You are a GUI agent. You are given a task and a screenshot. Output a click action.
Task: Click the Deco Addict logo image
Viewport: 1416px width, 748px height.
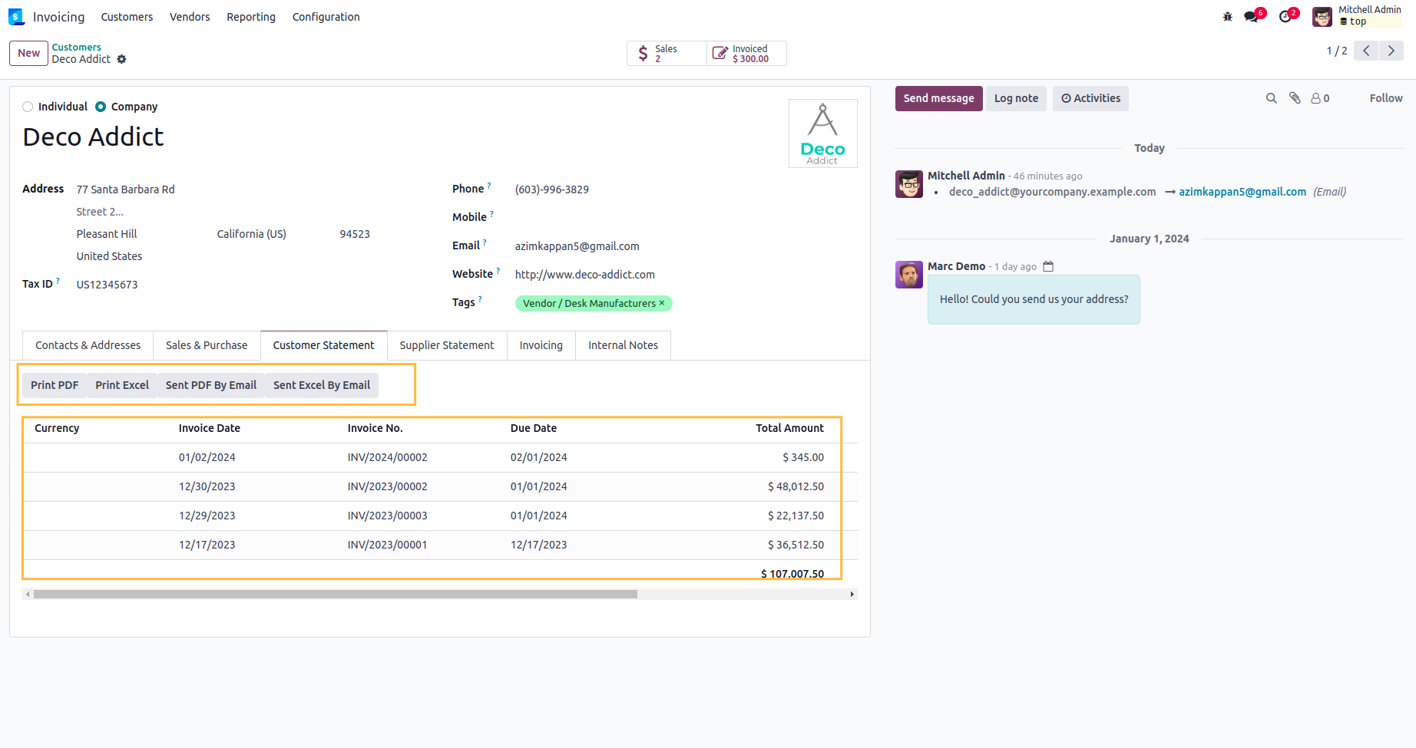[823, 133]
